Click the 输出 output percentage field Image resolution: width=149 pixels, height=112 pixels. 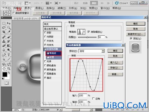(x=83, y=102)
